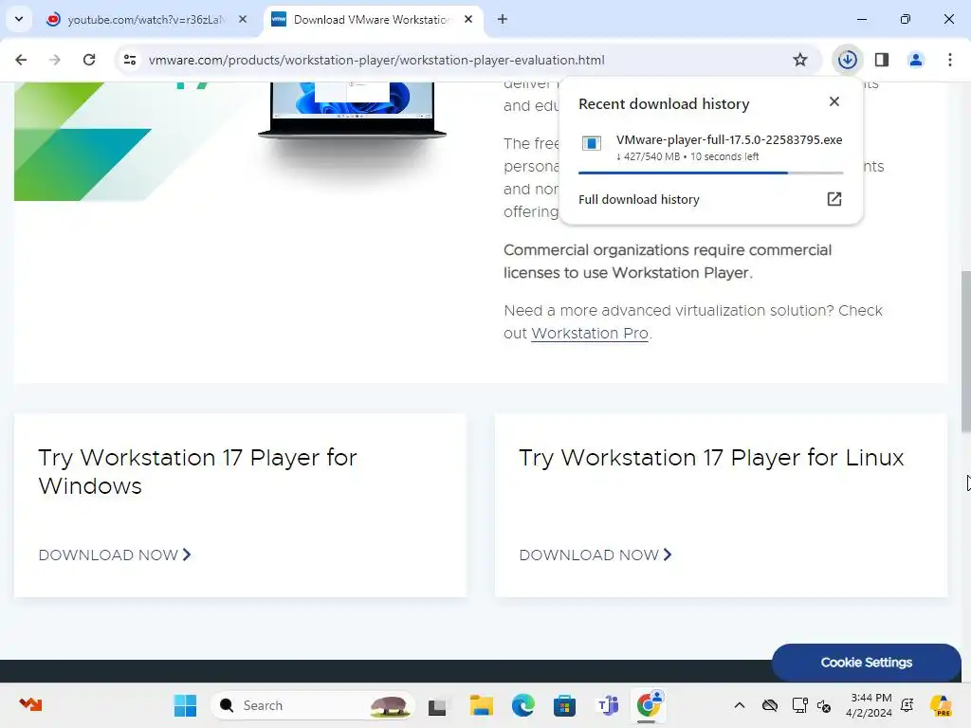Open the Chrome profile menu
This screenshot has width=971, height=728.
click(x=916, y=60)
